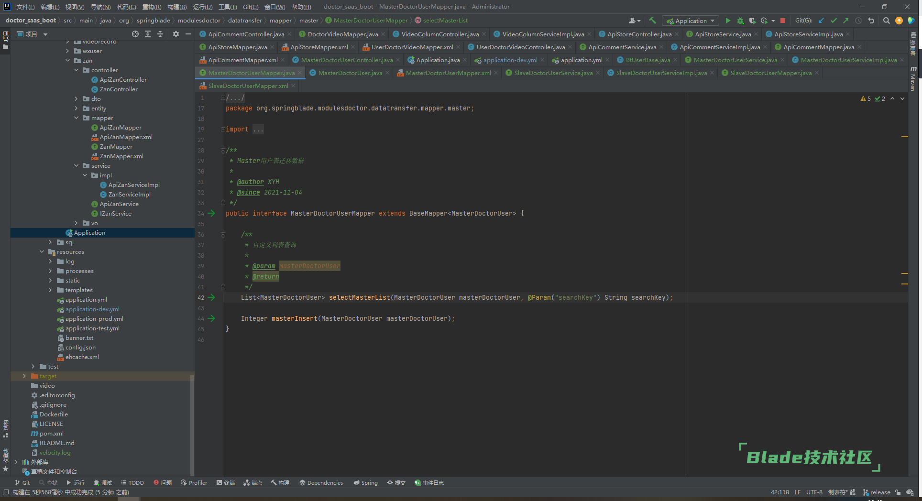Open the Git(G) menu
Screen dimensions: 922x501
(250, 7)
